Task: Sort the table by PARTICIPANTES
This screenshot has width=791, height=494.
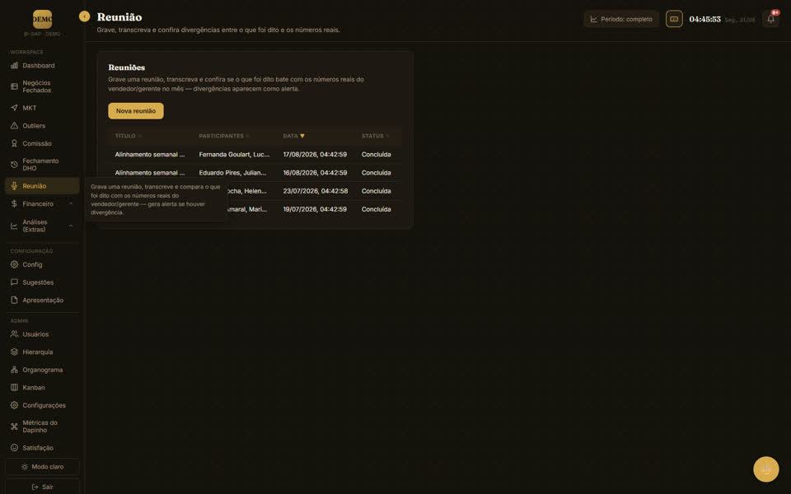Action: click(223, 136)
